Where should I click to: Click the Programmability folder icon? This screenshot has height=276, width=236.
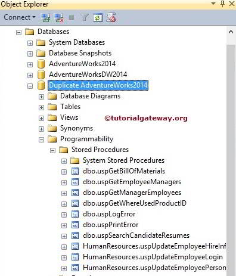point(52,139)
